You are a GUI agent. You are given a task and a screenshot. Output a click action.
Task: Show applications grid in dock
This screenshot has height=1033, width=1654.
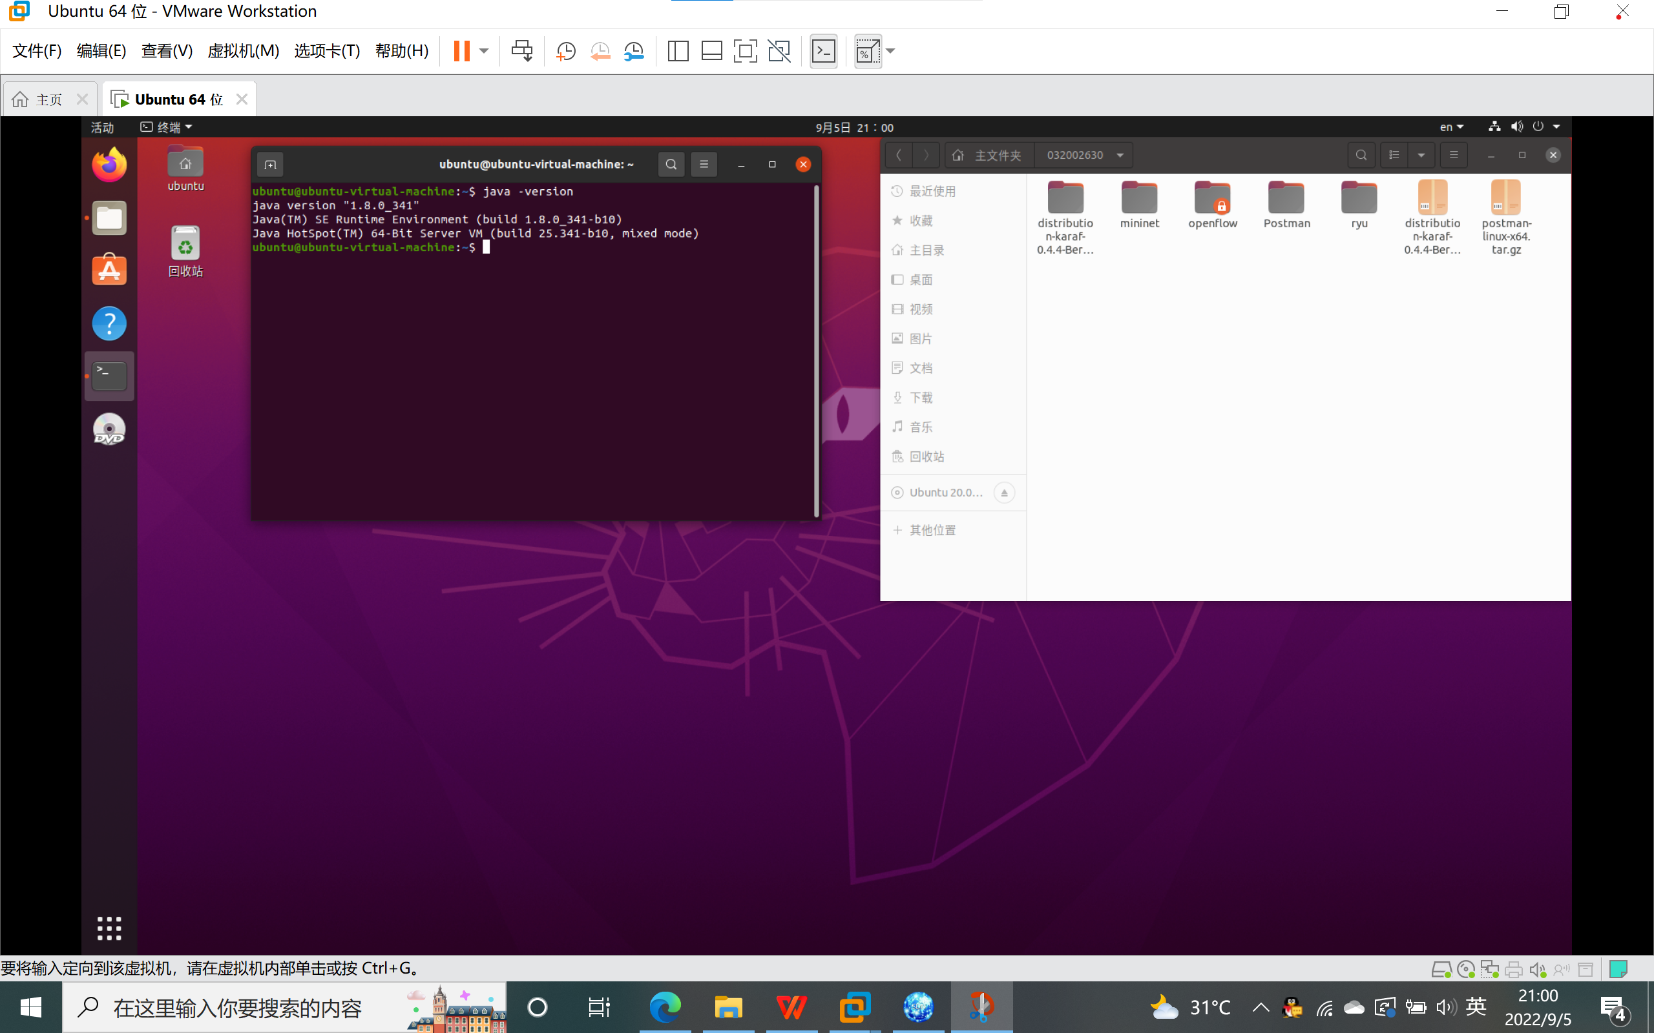click(x=109, y=928)
